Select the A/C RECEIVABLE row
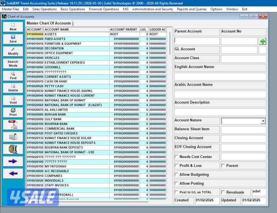 pos(96,171)
